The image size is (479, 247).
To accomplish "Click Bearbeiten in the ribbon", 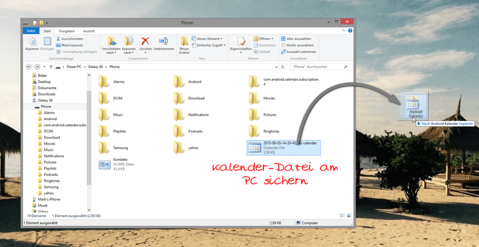I will (265, 45).
